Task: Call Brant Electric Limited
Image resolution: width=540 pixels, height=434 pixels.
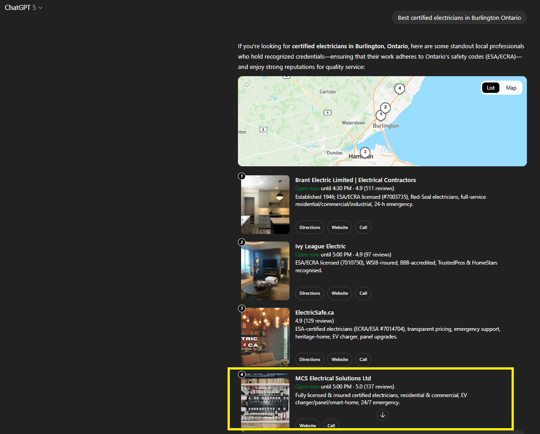Action: [363, 227]
